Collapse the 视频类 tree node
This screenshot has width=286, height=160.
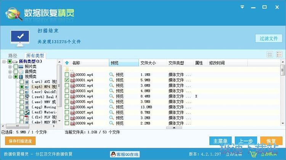[10, 77]
